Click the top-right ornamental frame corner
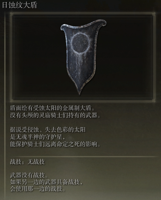 tap(153, 14)
